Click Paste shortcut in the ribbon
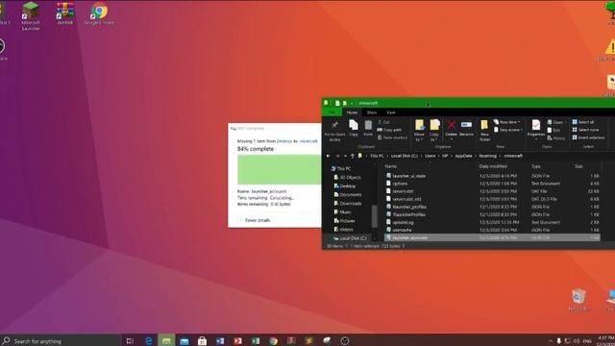This screenshot has height=346, width=615. (392, 137)
